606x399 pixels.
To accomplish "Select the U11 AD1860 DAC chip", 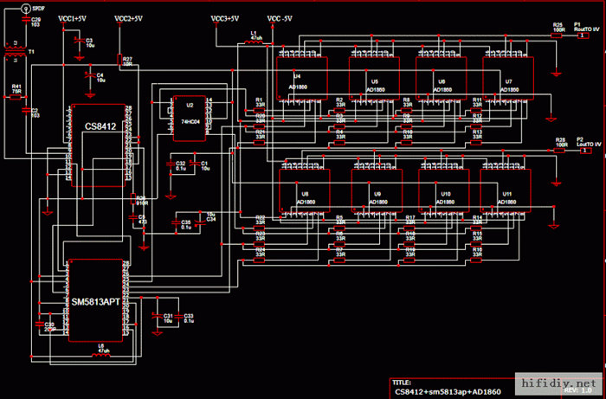I will [506, 190].
